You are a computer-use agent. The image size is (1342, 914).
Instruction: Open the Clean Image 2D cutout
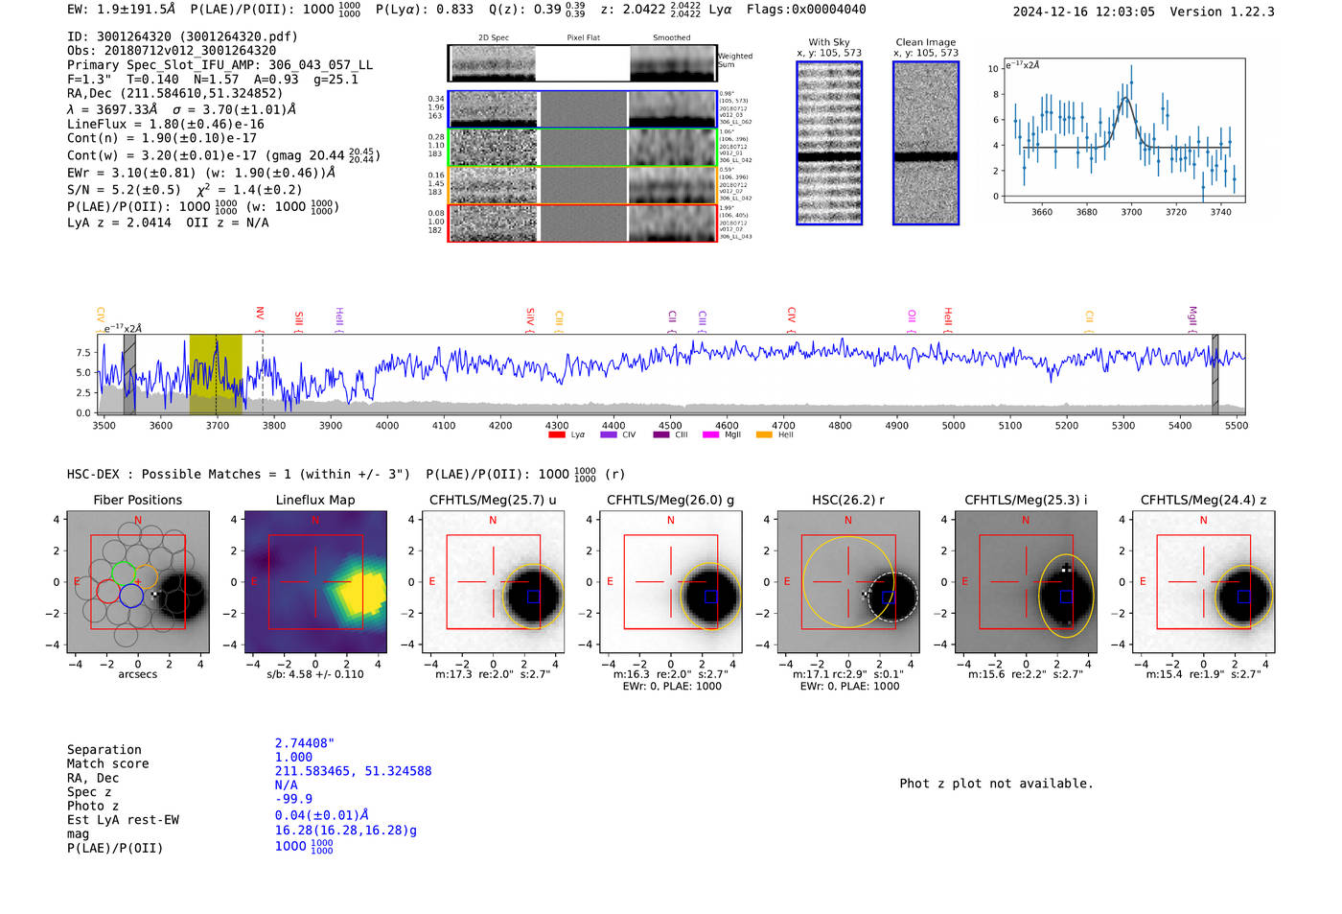click(x=926, y=143)
